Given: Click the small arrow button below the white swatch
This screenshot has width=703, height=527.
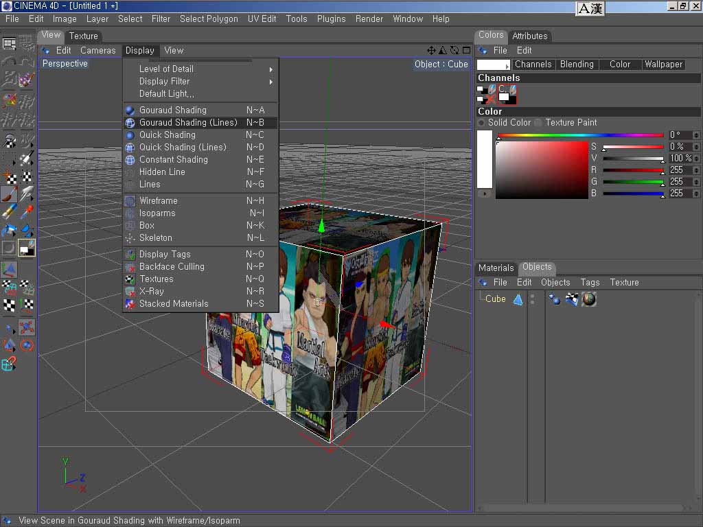Looking at the screenshot, I should [x=485, y=194].
